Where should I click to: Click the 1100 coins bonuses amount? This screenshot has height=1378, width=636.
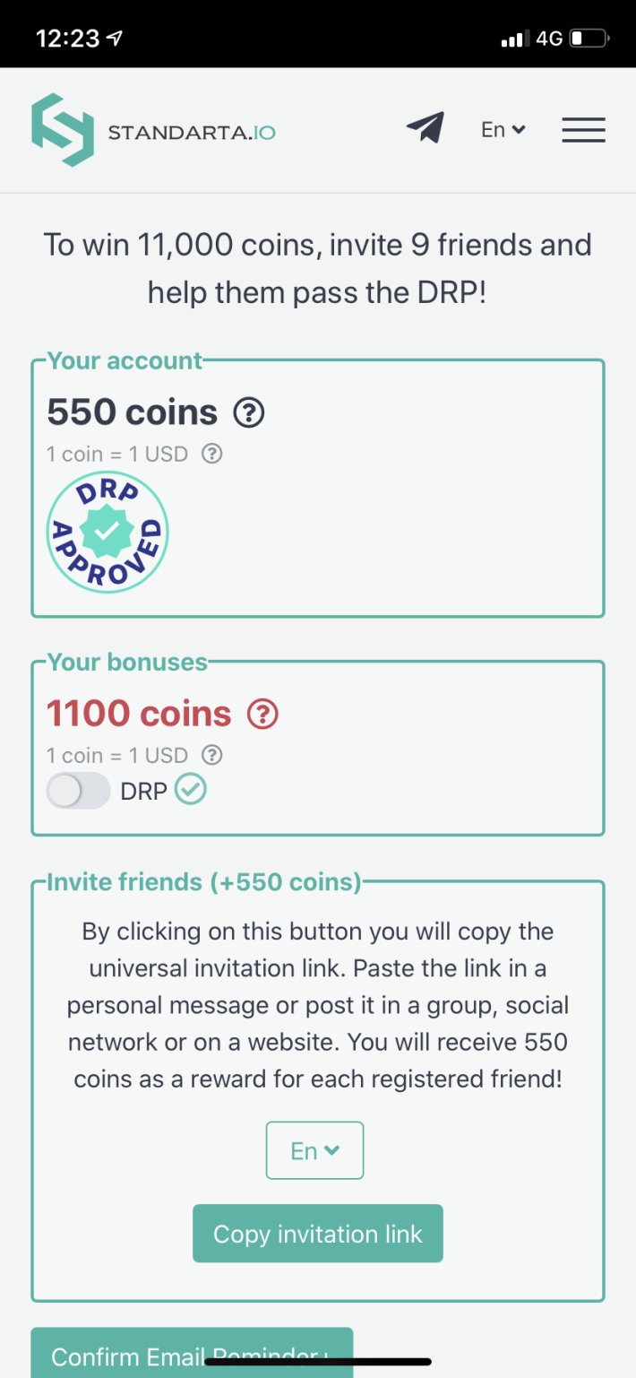tap(139, 714)
